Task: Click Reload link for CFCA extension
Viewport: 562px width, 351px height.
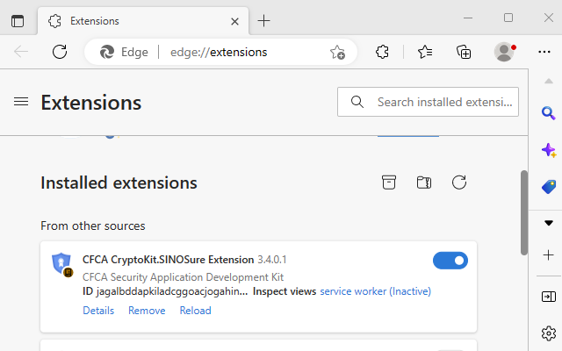Action: pyautogui.click(x=195, y=311)
